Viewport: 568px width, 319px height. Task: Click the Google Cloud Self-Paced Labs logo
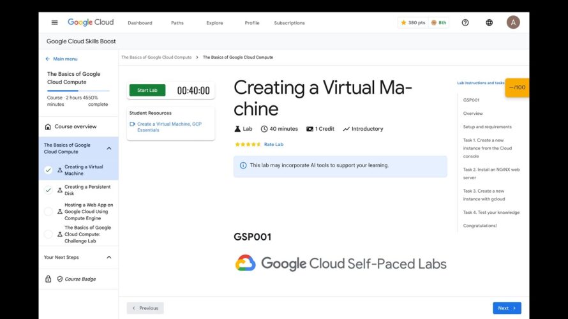click(341, 263)
